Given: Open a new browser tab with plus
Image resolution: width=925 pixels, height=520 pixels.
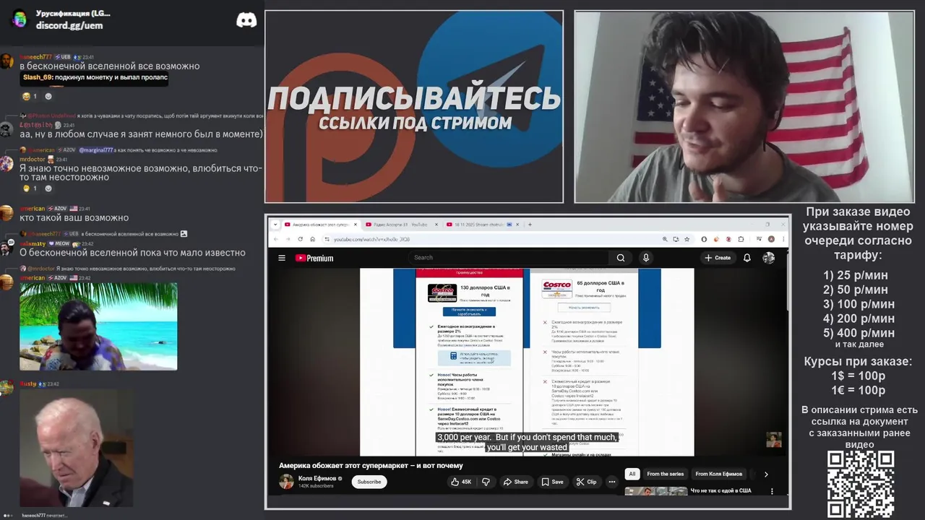Looking at the screenshot, I should pyautogui.click(x=530, y=225).
